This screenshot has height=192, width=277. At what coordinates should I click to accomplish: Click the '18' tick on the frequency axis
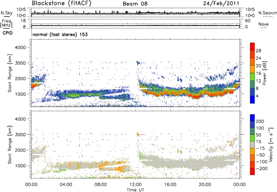point(23,21)
